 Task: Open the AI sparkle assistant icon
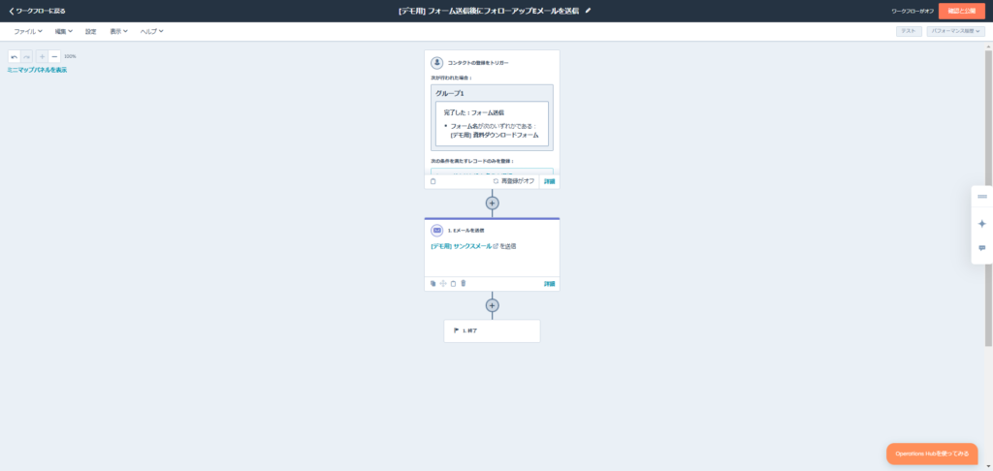(x=982, y=224)
